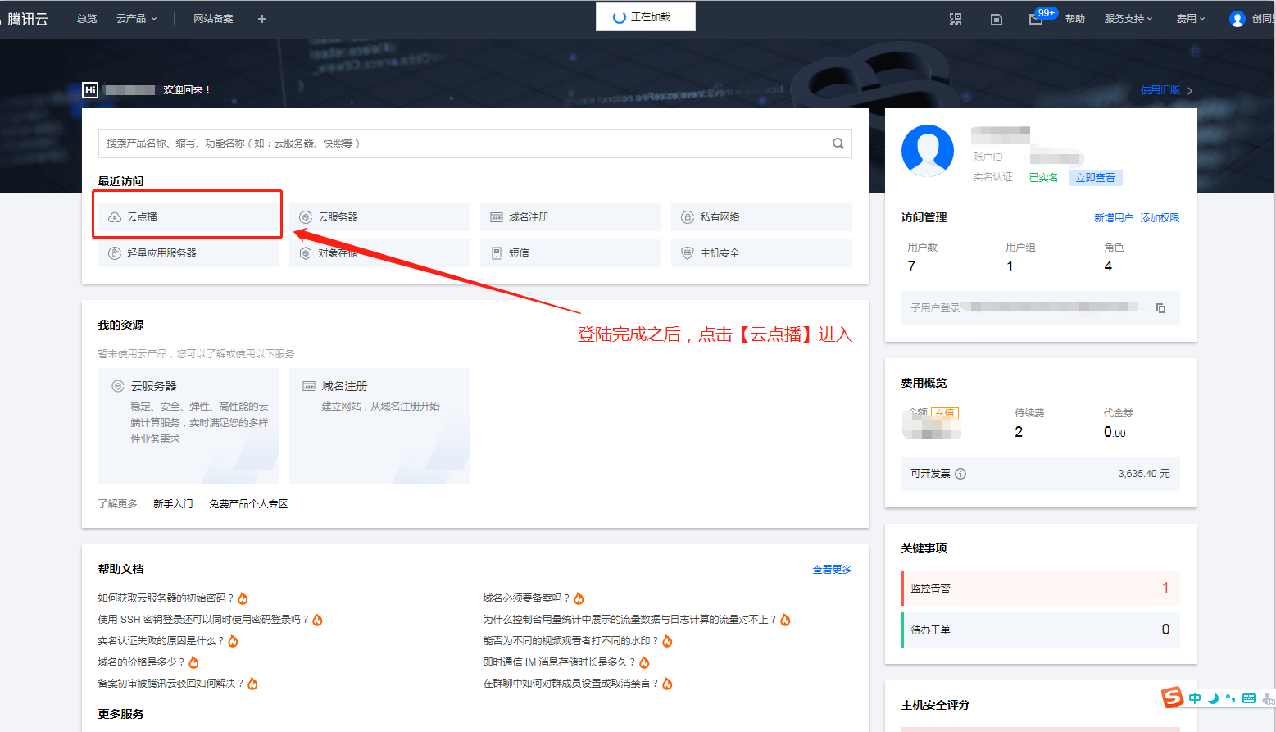The width and height of the screenshot is (1276, 732).
Task: Click the 免费产品个人专区 link
Action: 248,504
